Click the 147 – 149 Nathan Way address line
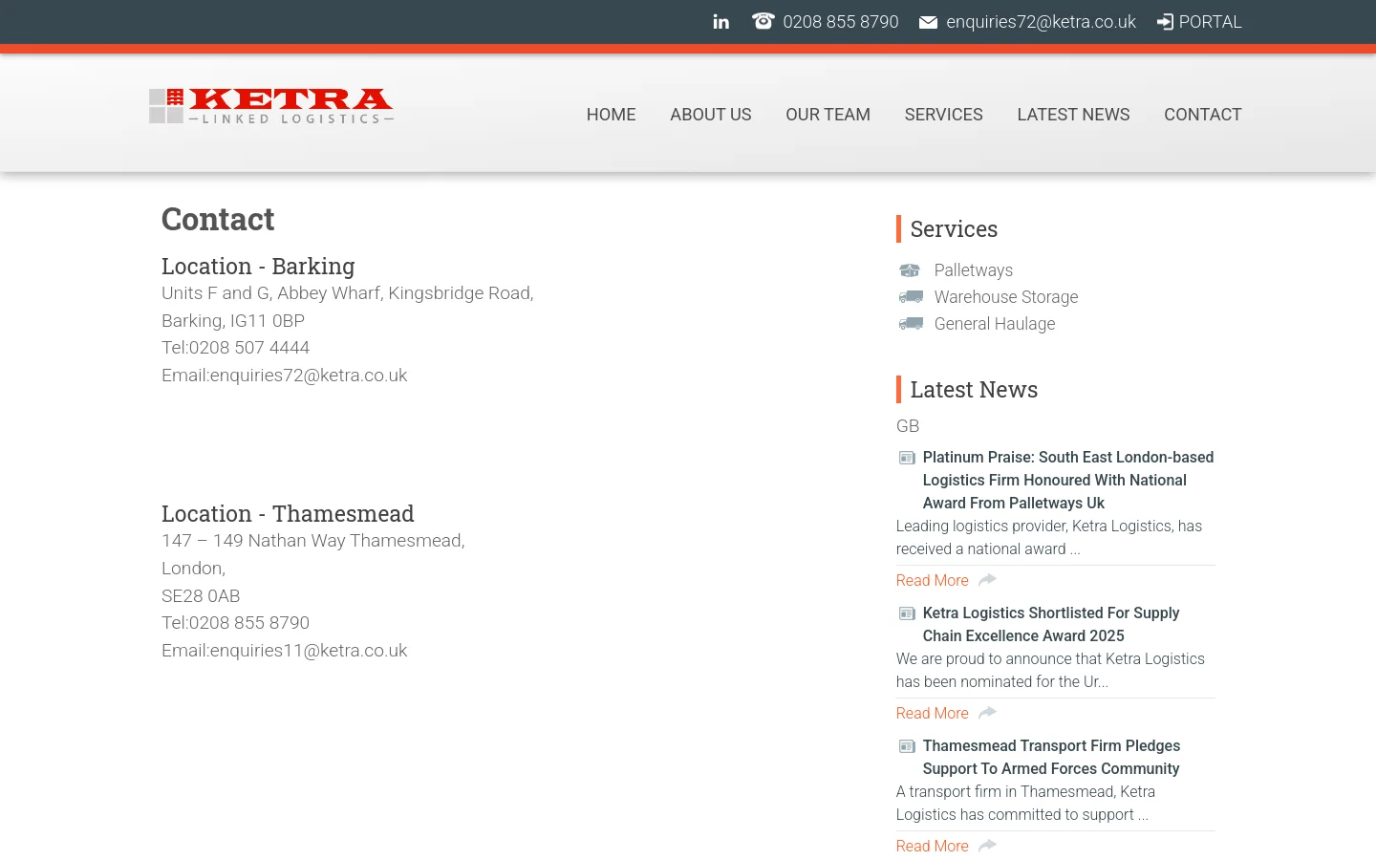The image size is (1376, 860). (313, 541)
